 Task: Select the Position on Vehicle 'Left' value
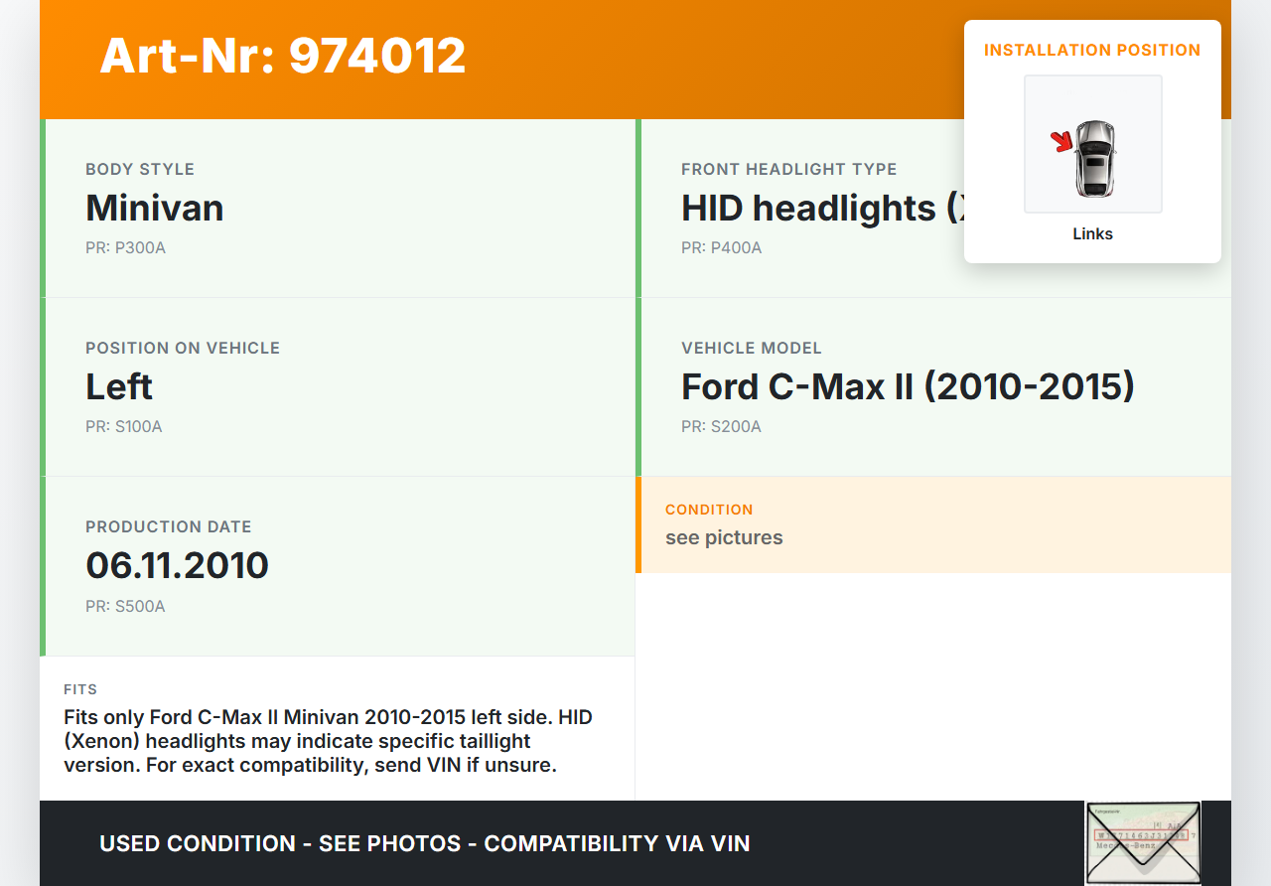click(119, 387)
